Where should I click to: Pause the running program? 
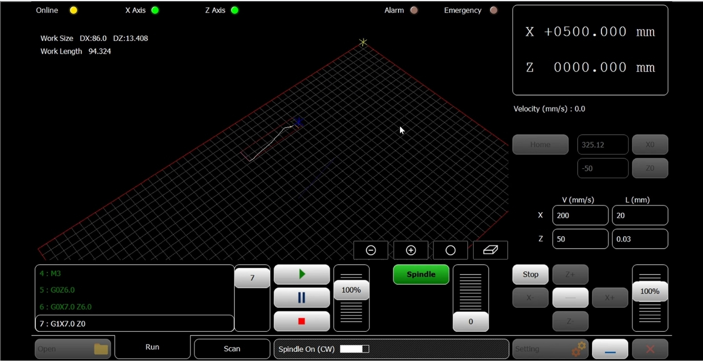(302, 298)
